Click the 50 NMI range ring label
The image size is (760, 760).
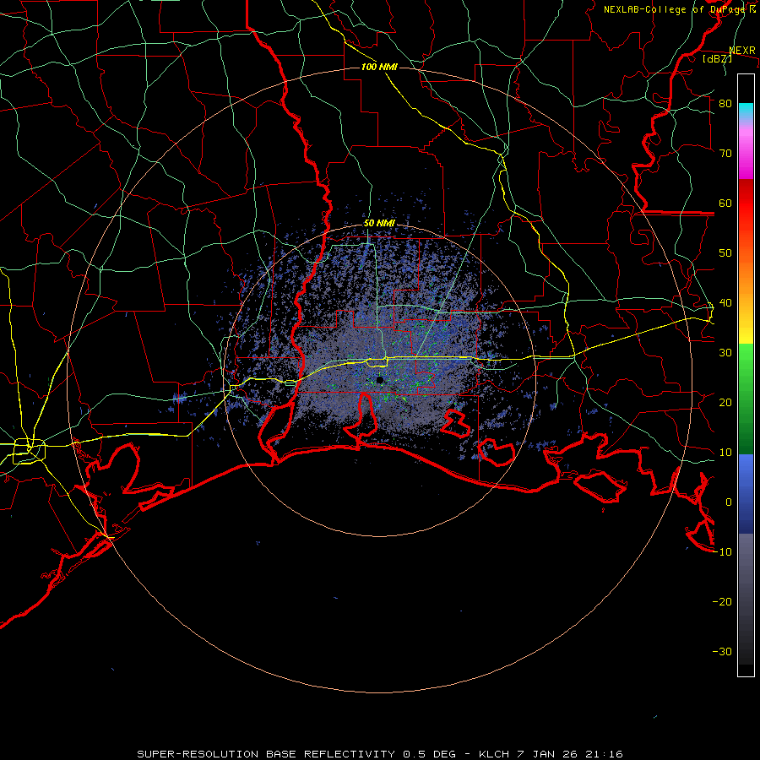point(379,224)
